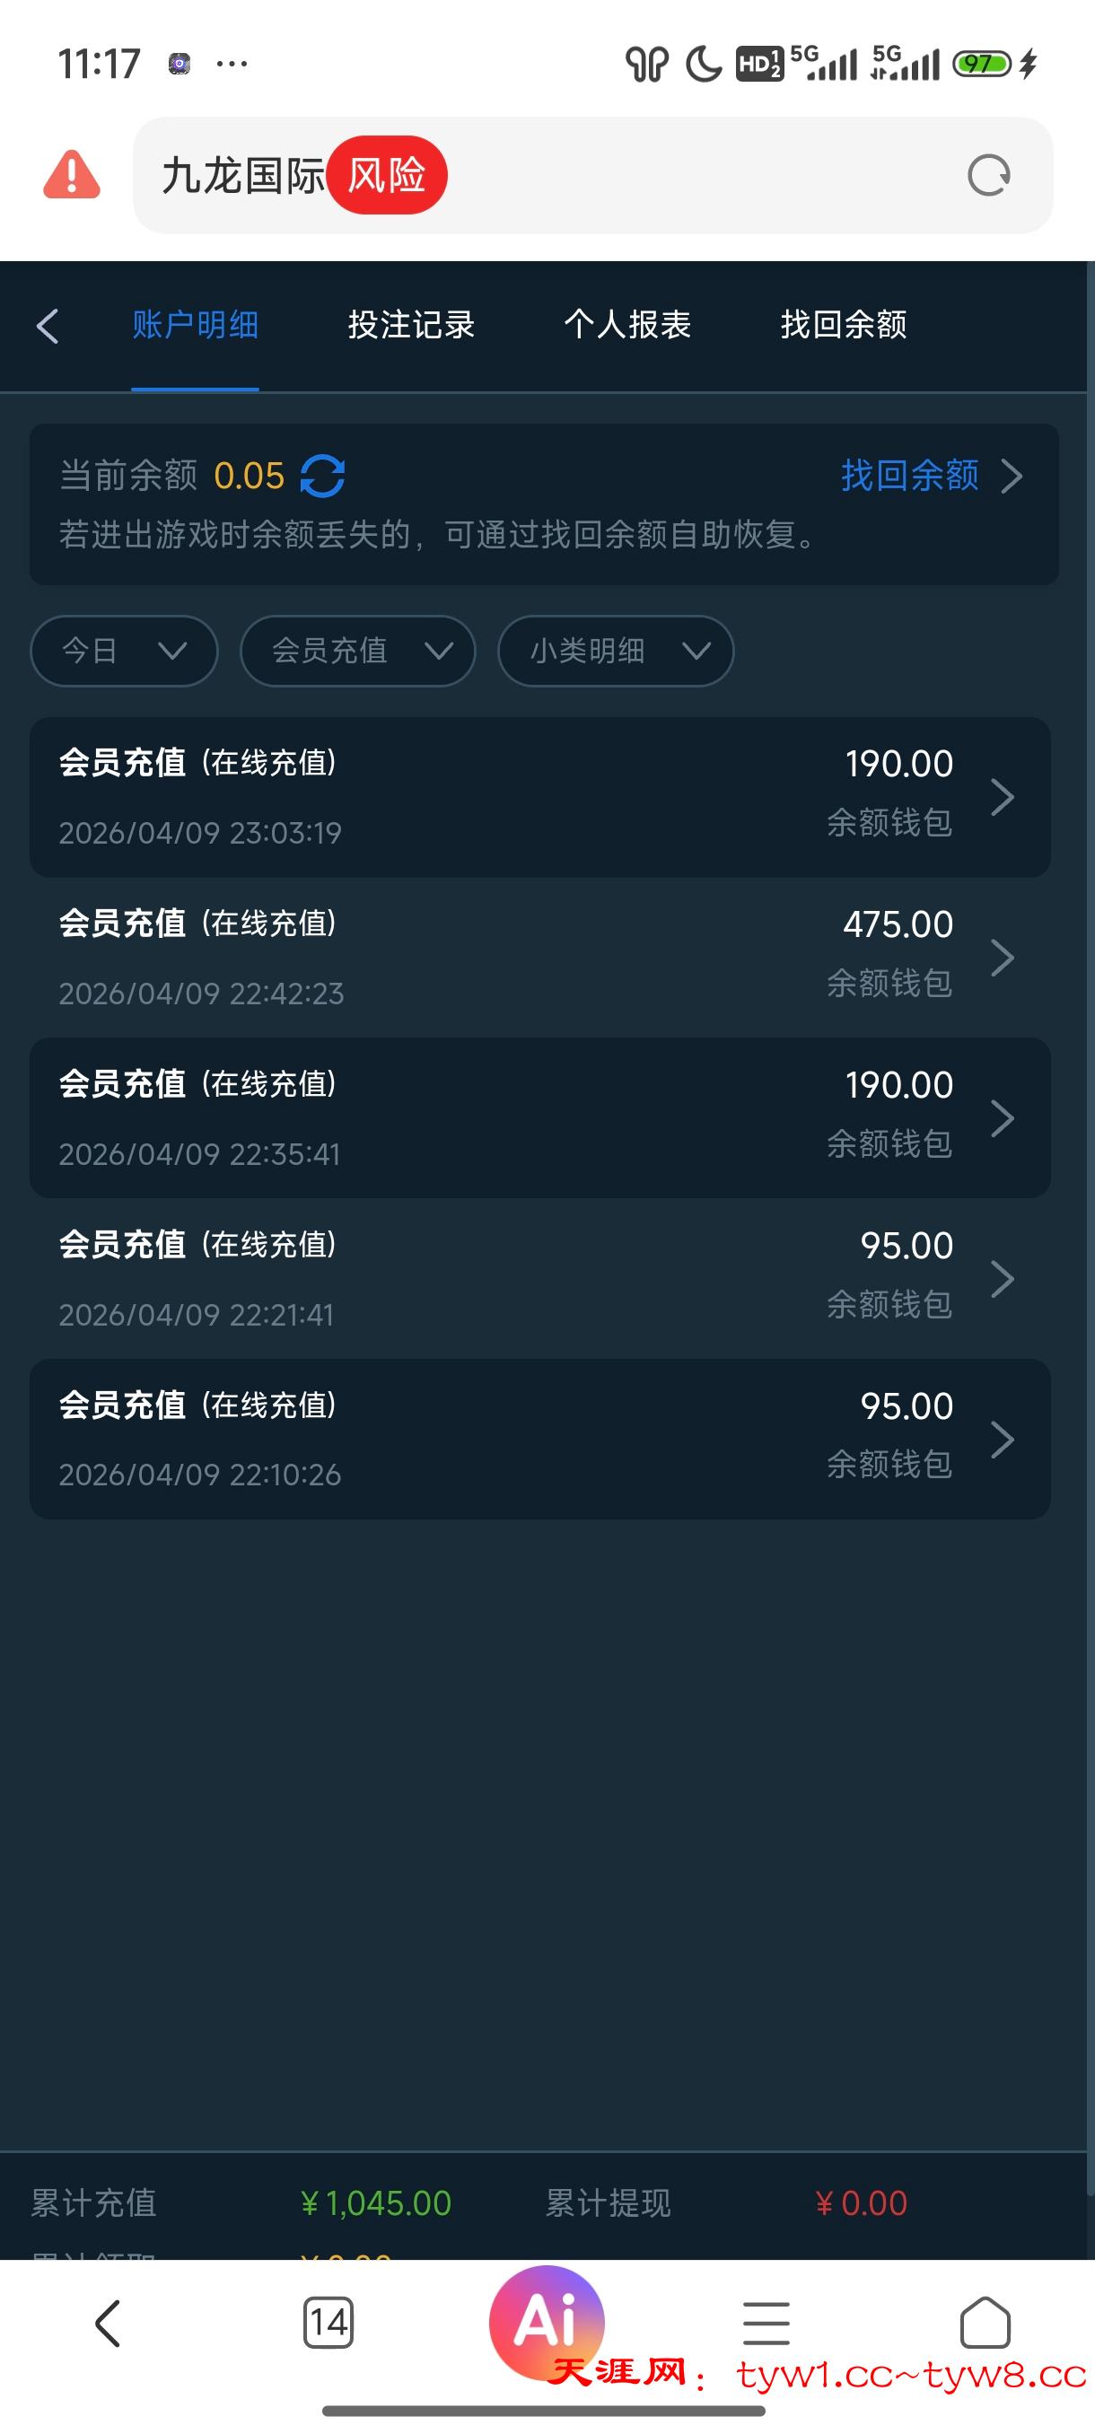The image size is (1095, 2434).
Task: Tap the red 风险 badge in address bar
Action: [387, 175]
